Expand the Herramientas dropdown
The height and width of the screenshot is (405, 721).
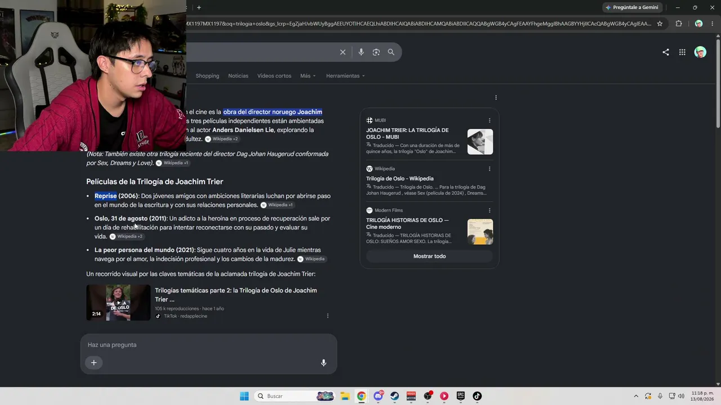(x=345, y=76)
